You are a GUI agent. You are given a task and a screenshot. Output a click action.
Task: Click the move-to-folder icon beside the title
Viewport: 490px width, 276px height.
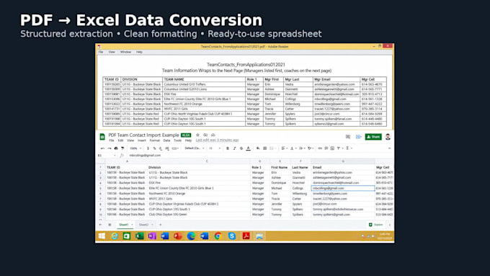[205, 135]
